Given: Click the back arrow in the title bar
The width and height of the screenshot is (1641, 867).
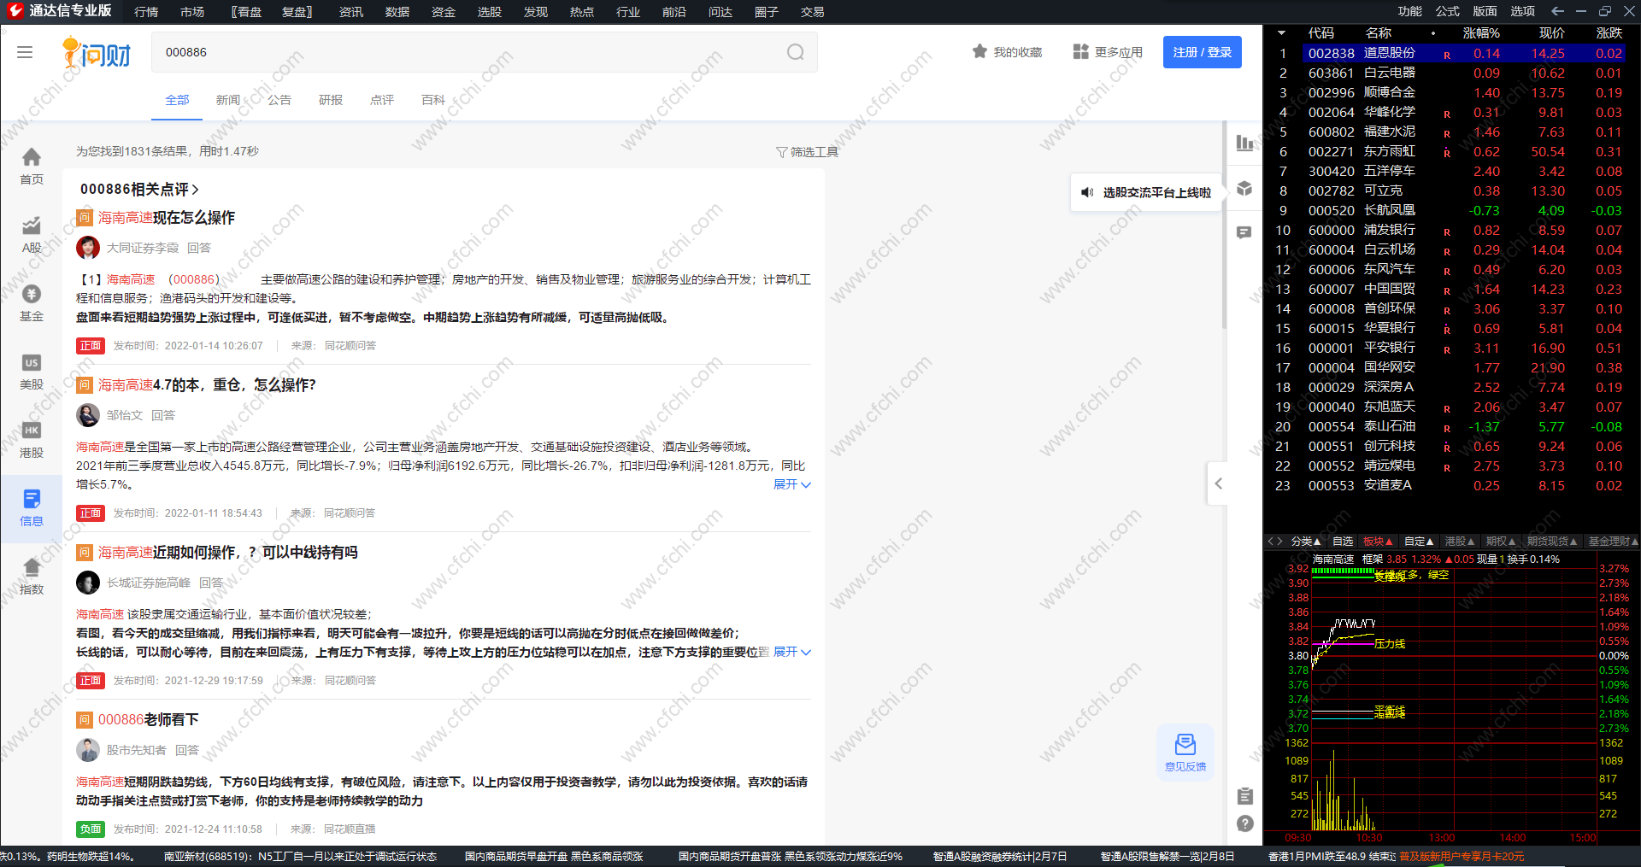Looking at the screenshot, I should (x=1557, y=11).
